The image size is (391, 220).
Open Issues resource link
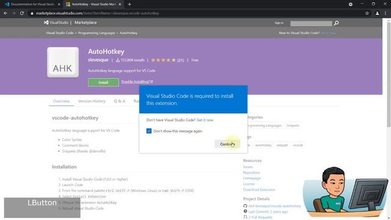[x=248, y=167]
